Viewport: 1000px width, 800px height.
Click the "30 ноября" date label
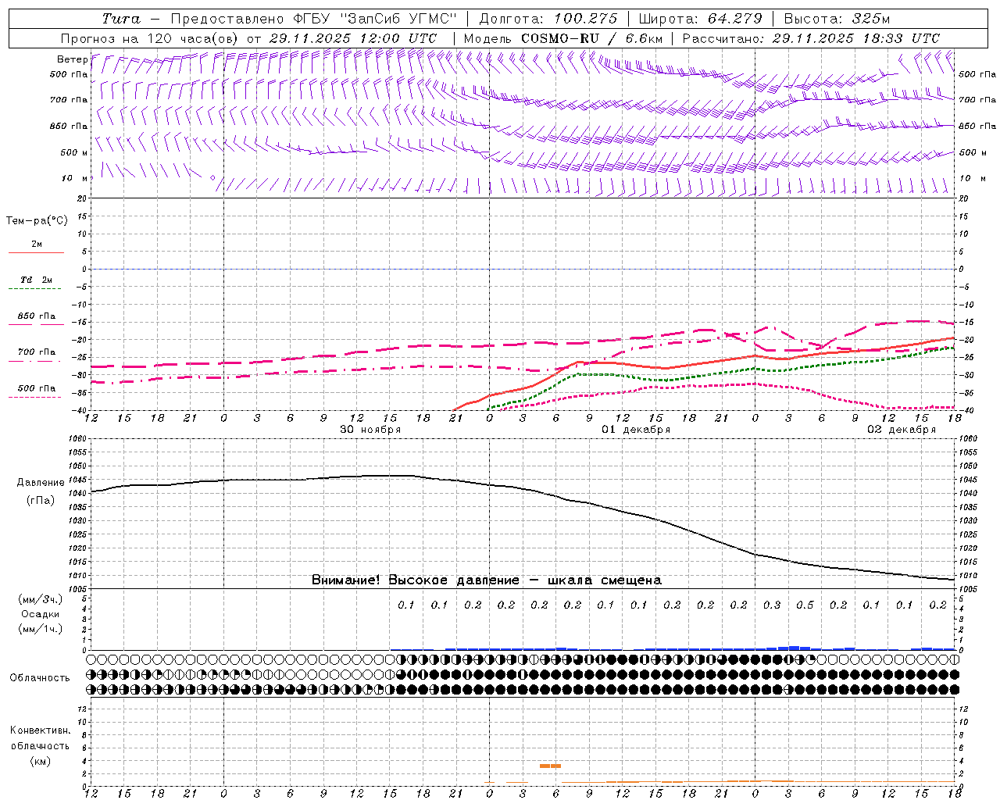(370, 429)
